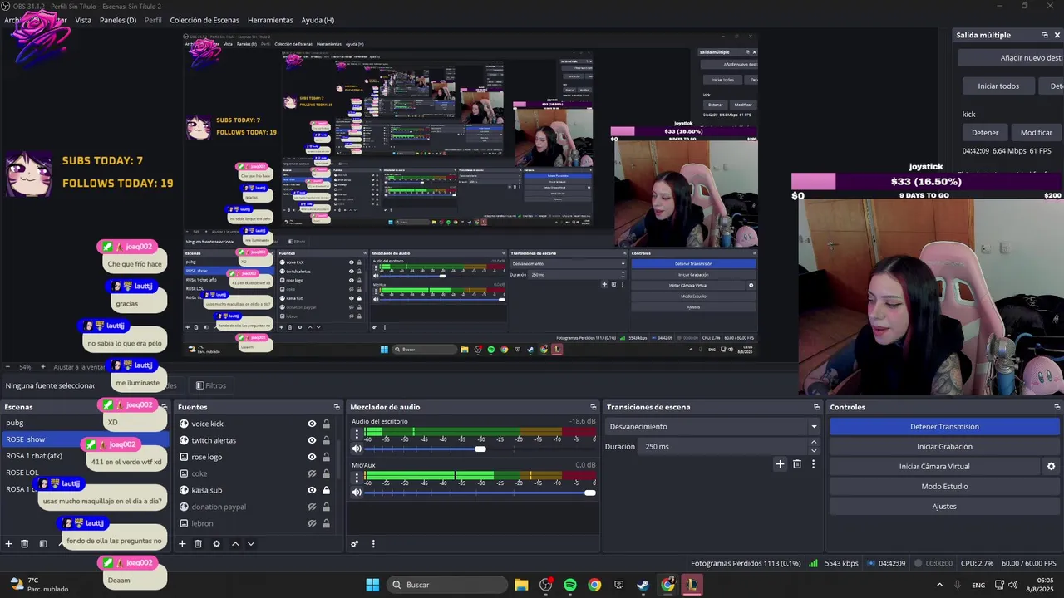Show the coke source

tap(312, 473)
